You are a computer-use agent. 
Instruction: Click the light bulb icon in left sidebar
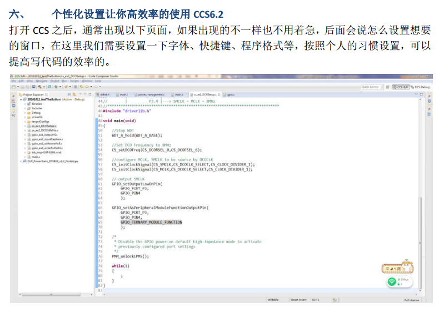coord(13,110)
